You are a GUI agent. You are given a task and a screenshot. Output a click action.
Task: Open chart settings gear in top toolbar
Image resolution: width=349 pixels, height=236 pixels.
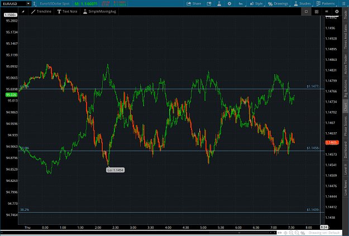click(230, 3)
